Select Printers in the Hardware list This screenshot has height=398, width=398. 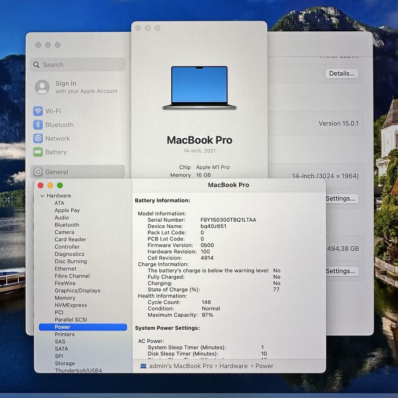65,334
